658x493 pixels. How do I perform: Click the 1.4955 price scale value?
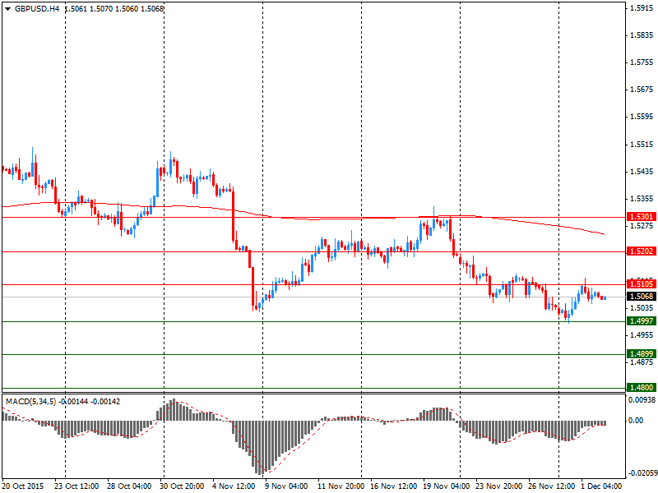coord(642,335)
